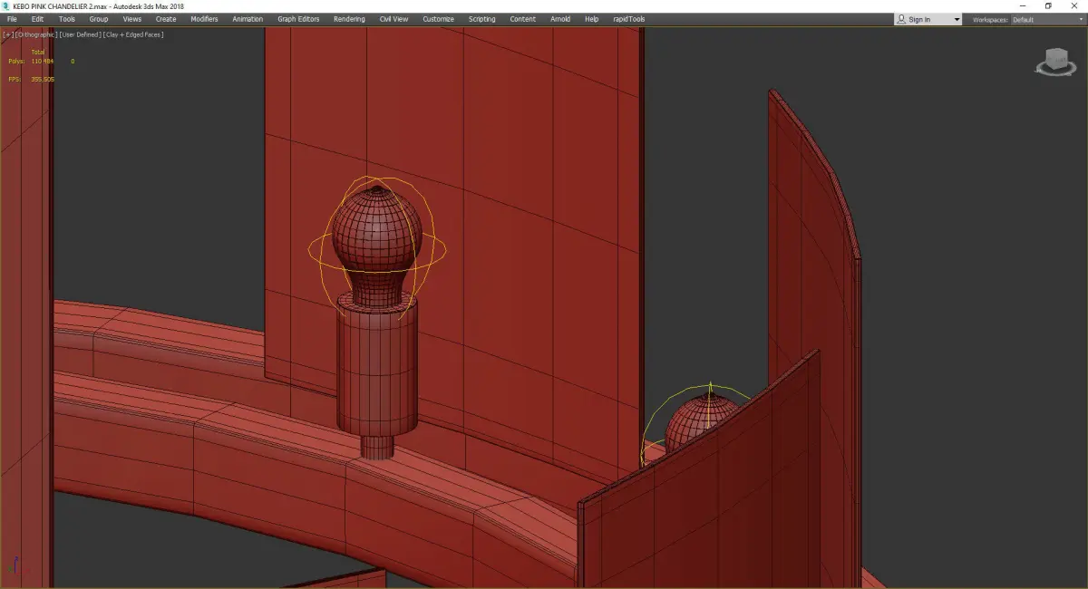This screenshot has width=1088, height=589.
Task: Open the [User Defined] viewport settings menu
Action: [x=80, y=34]
